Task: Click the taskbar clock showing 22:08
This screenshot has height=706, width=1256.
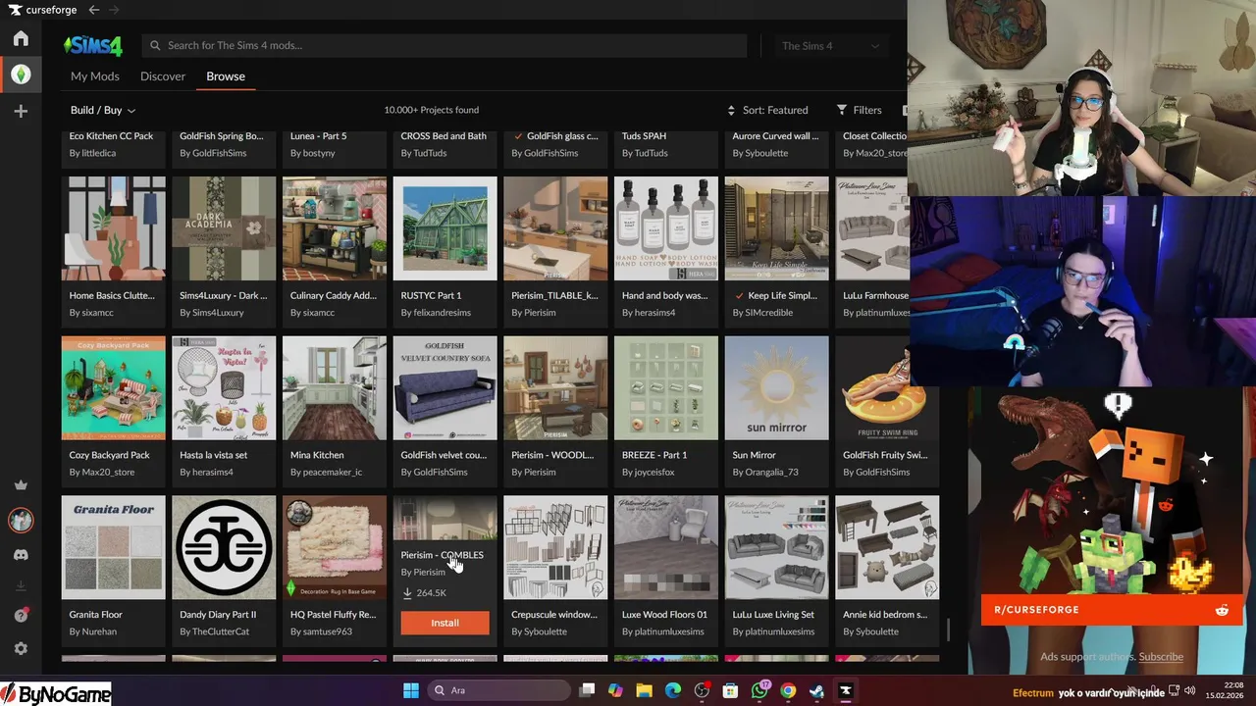Action: click(x=1234, y=684)
